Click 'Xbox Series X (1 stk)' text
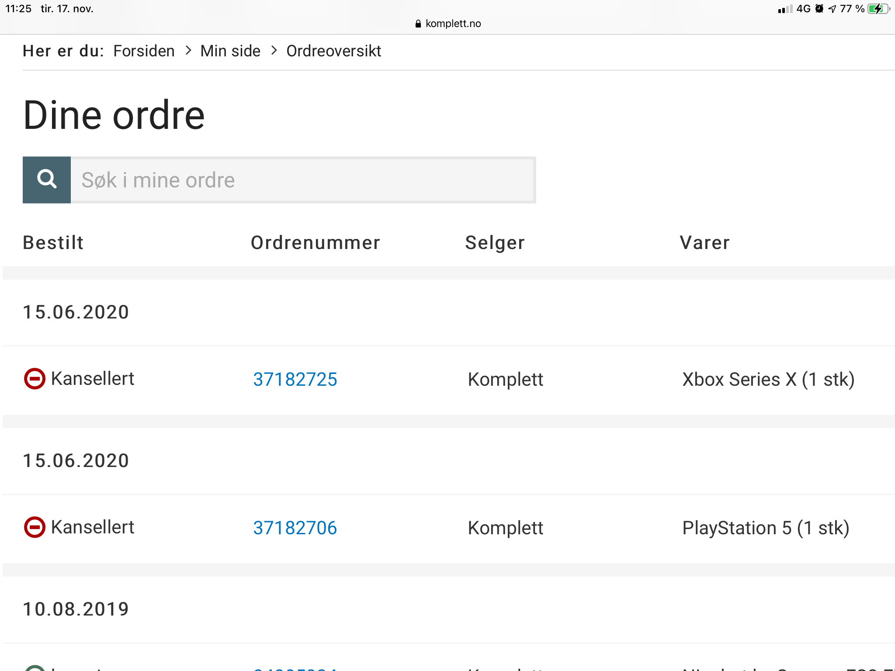 click(768, 379)
